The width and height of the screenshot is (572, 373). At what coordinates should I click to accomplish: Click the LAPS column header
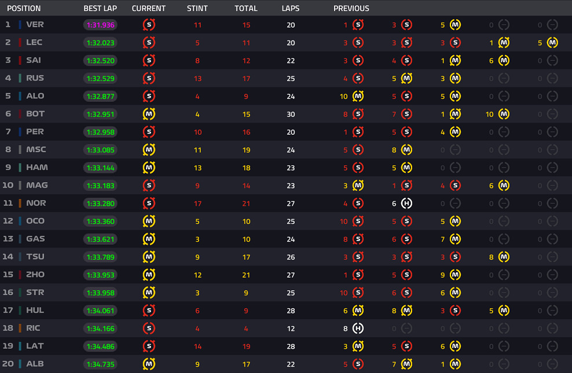pyautogui.click(x=291, y=8)
